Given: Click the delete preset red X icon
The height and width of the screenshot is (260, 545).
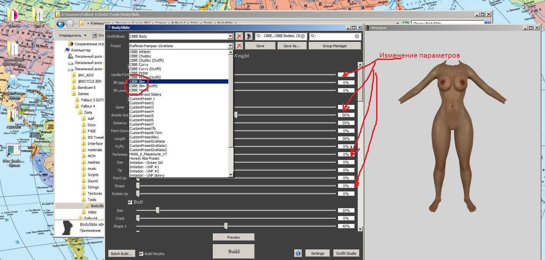Looking at the screenshot, I should click(239, 46).
